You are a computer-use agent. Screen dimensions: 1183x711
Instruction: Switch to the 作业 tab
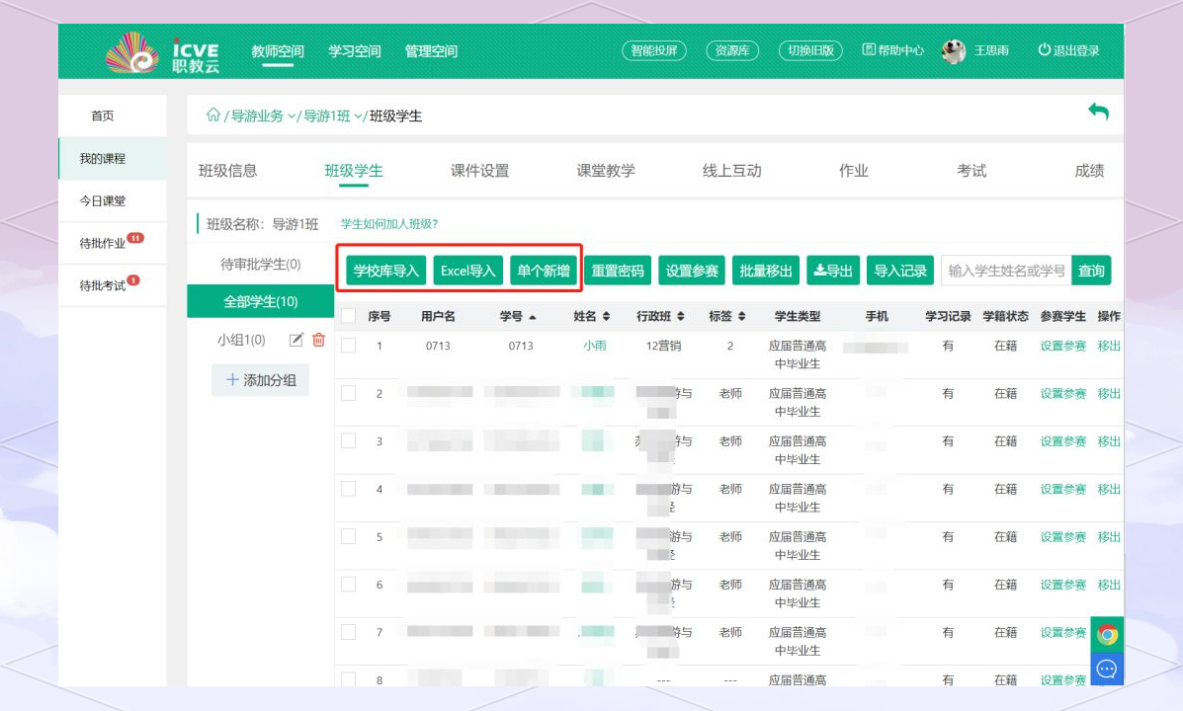[x=854, y=171]
